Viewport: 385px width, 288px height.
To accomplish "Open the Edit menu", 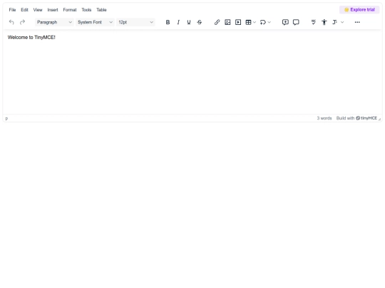I will [24, 10].
